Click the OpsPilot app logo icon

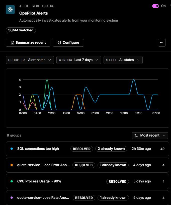pos(10,10)
